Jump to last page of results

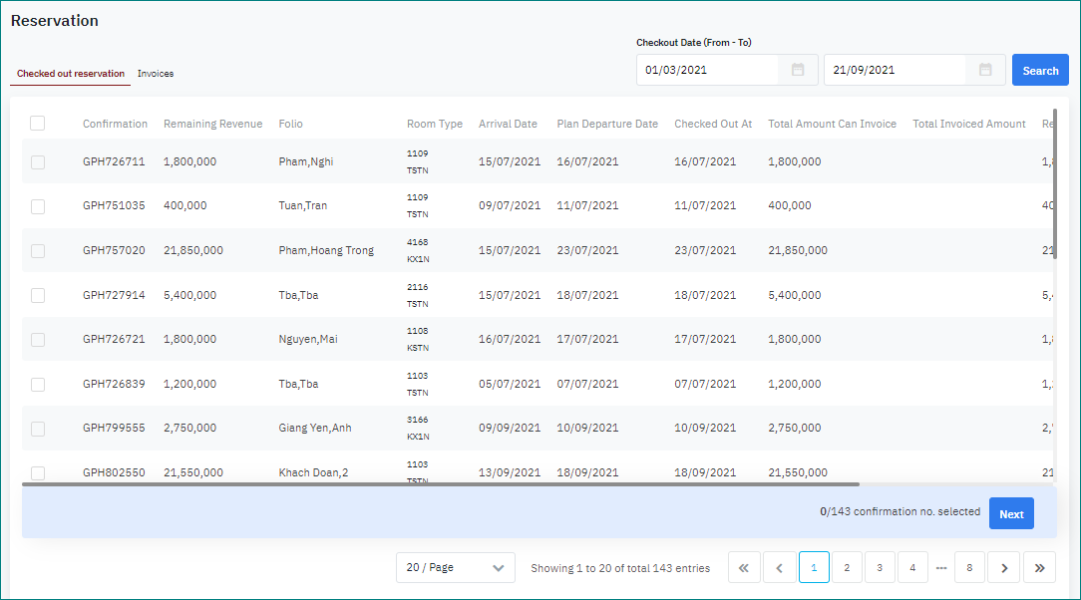pyautogui.click(x=1039, y=568)
